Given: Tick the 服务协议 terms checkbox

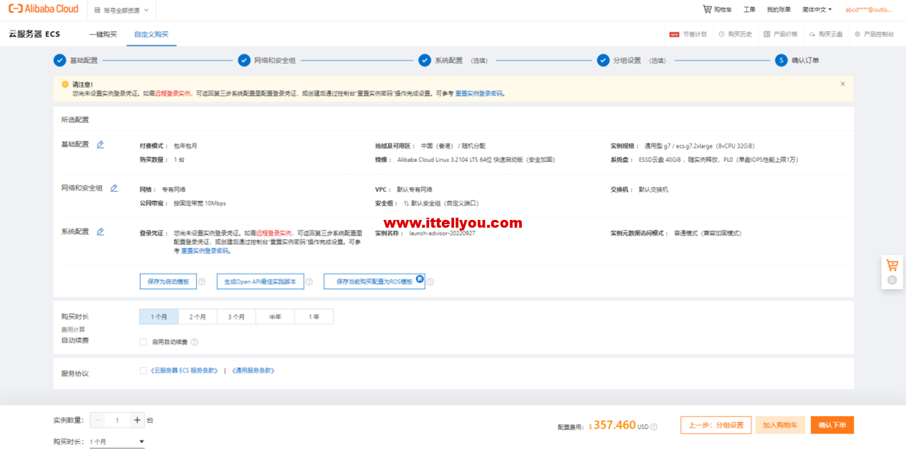Looking at the screenshot, I should click(x=144, y=370).
